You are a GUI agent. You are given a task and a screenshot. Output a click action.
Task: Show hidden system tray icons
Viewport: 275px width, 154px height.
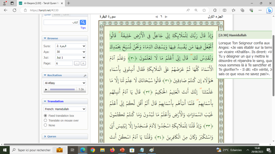click(248, 150)
